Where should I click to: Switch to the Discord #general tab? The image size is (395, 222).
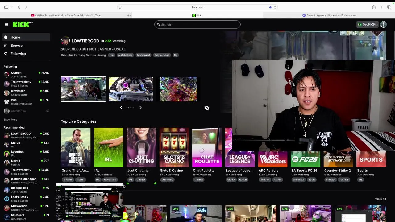click(x=329, y=15)
